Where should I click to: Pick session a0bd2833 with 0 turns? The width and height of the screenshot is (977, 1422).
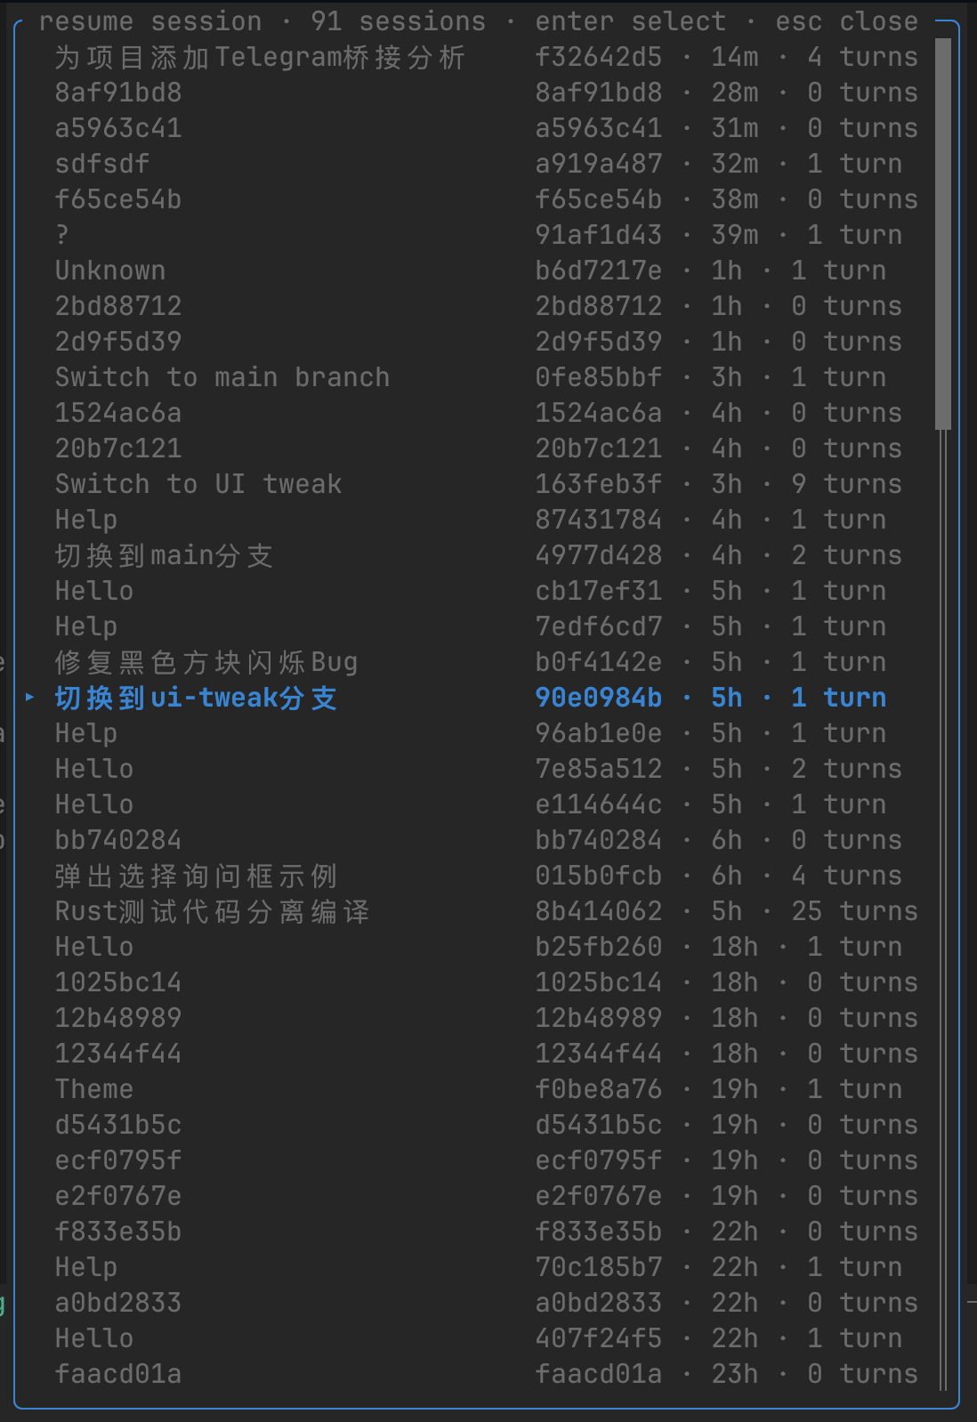(486, 1303)
